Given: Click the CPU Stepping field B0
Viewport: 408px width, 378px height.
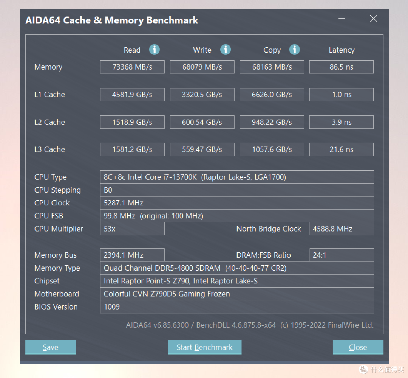Looking at the screenshot, I should point(237,190).
